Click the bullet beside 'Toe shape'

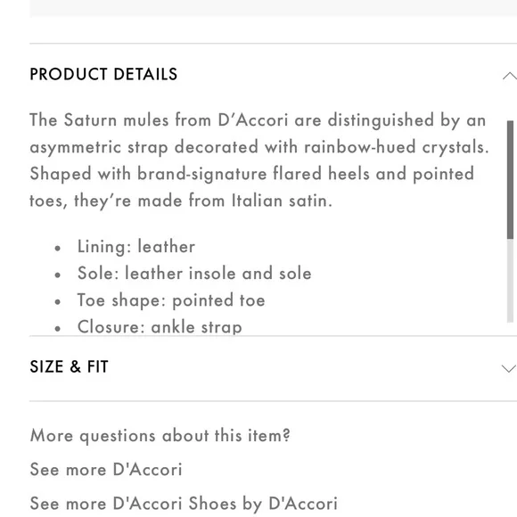point(58,301)
